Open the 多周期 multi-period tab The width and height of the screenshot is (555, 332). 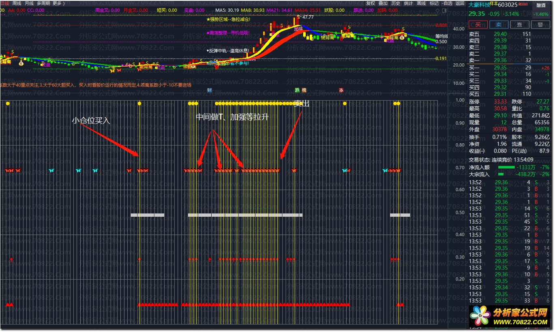click(43, 3)
